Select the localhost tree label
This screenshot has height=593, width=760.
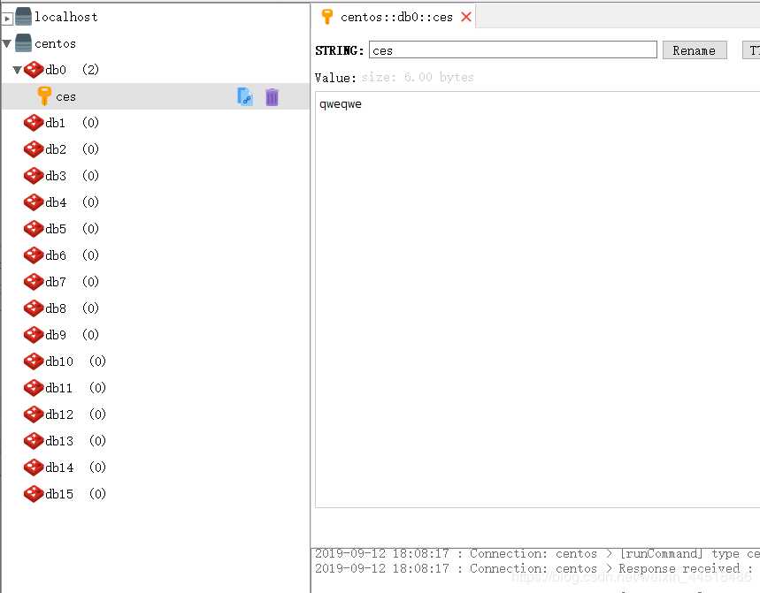click(66, 18)
